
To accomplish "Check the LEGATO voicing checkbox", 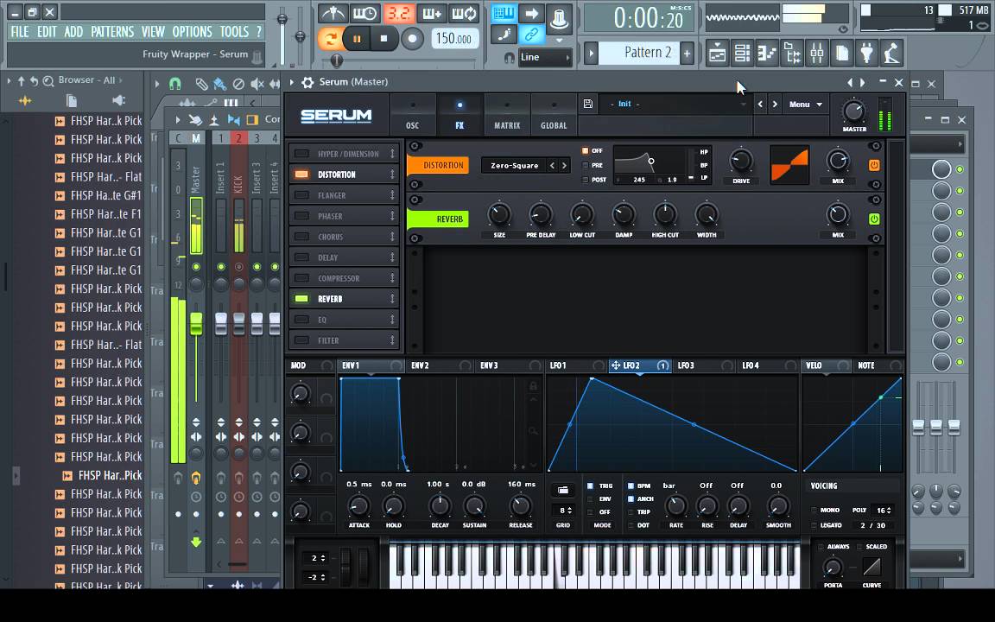I will (814, 525).
